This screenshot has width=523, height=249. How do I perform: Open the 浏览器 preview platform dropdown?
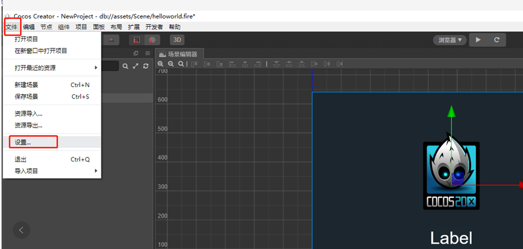point(450,40)
